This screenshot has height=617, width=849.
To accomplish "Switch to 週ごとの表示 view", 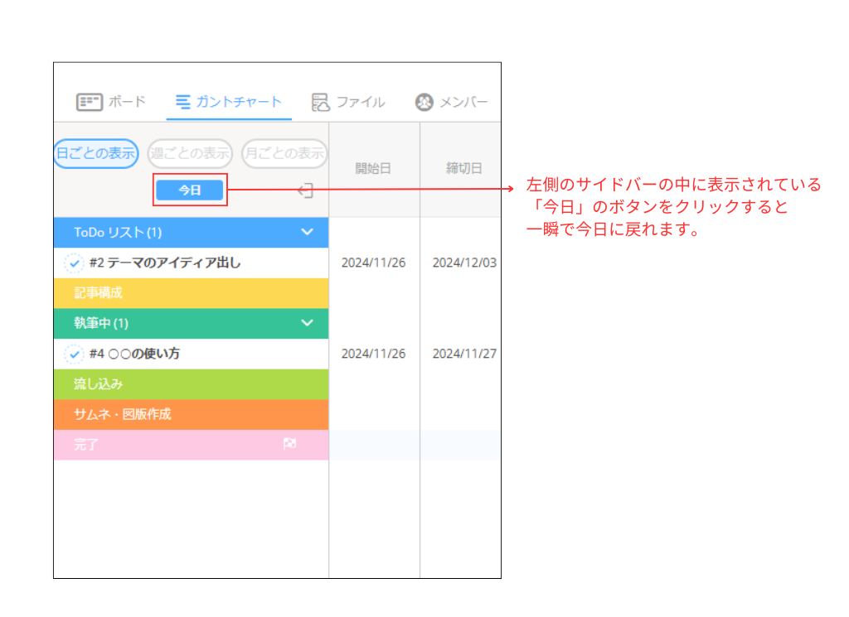I will (191, 154).
